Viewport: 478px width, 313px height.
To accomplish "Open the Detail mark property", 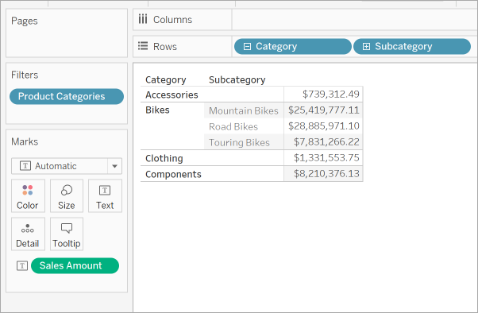I will [x=28, y=234].
